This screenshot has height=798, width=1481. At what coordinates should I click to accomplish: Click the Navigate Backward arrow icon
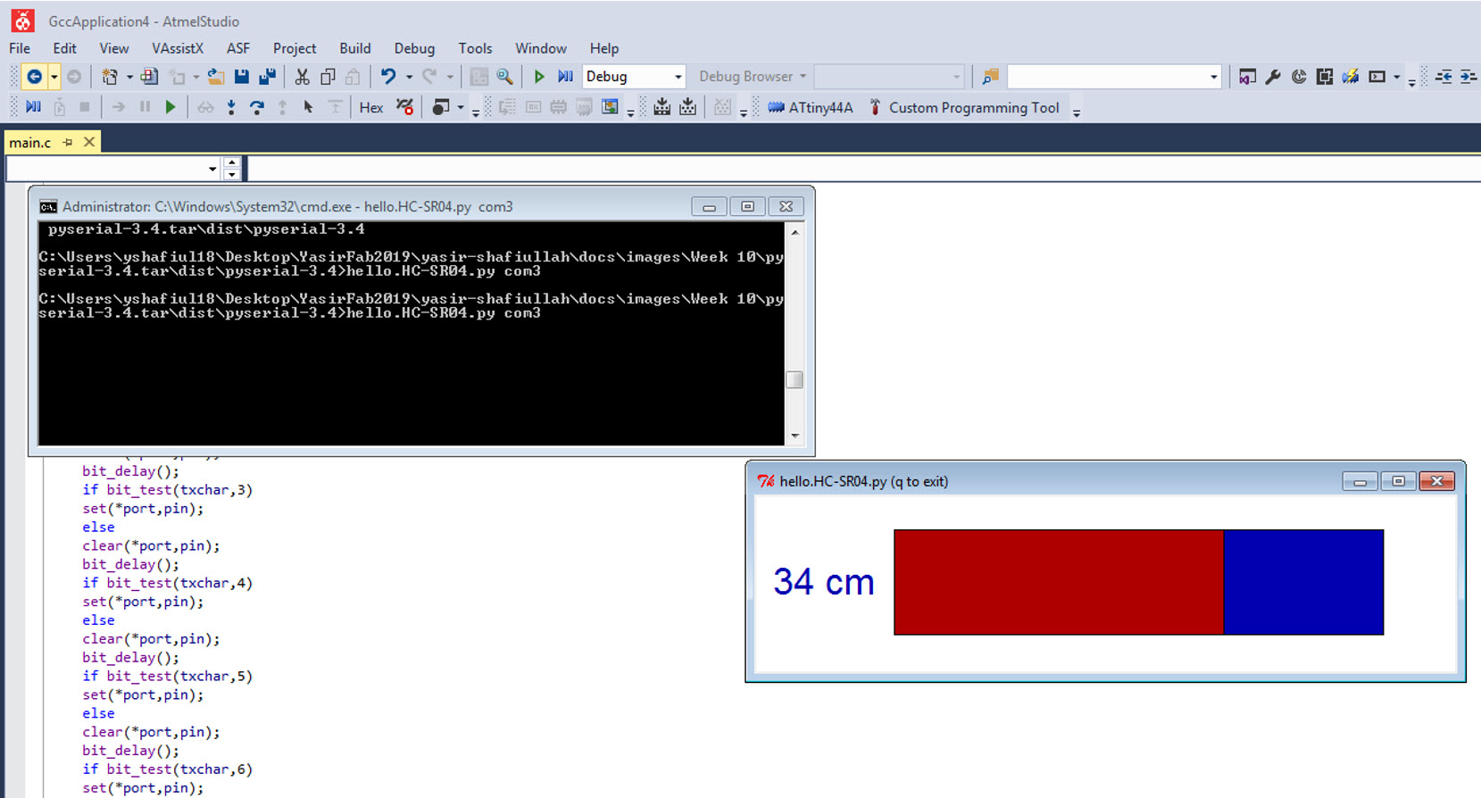(x=34, y=77)
